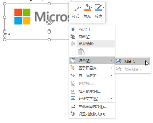Screen dimensions: 153x123
Task: Click the send-to-back icon
Action: [x=73, y=75]
